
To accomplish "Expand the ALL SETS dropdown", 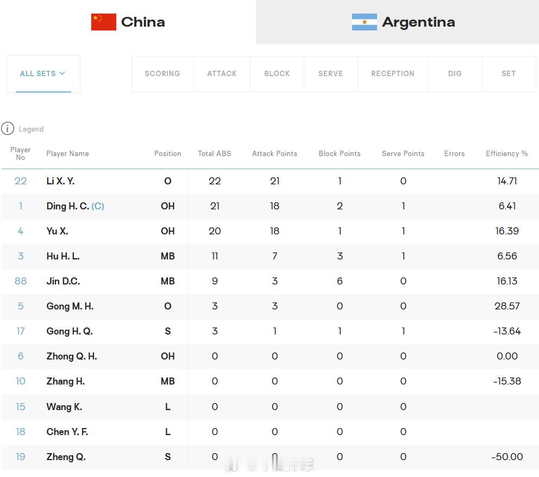I will click(x=43, y=73).
